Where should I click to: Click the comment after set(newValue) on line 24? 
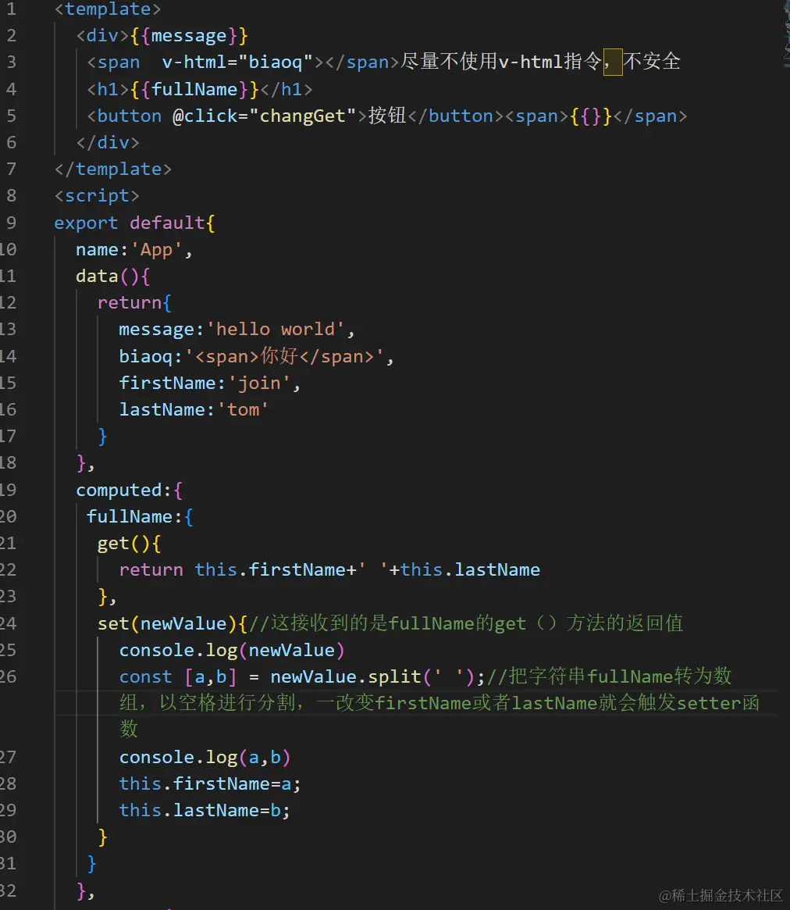click(466, 623)
